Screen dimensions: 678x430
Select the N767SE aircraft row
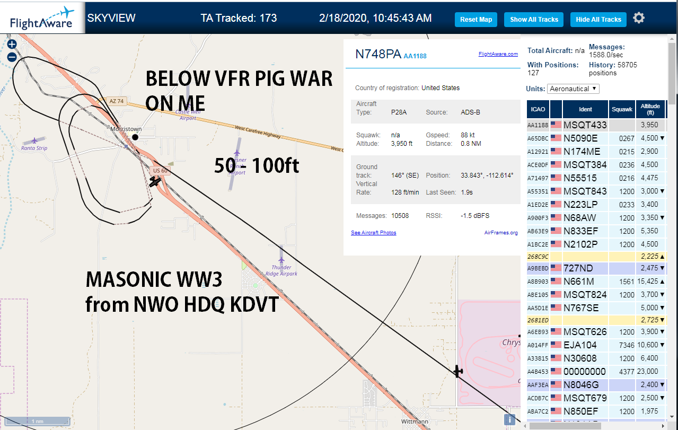pos(596,308)
